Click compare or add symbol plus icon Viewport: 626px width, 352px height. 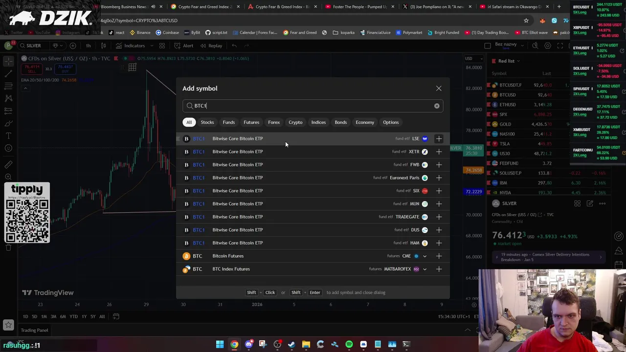[72, 45]
